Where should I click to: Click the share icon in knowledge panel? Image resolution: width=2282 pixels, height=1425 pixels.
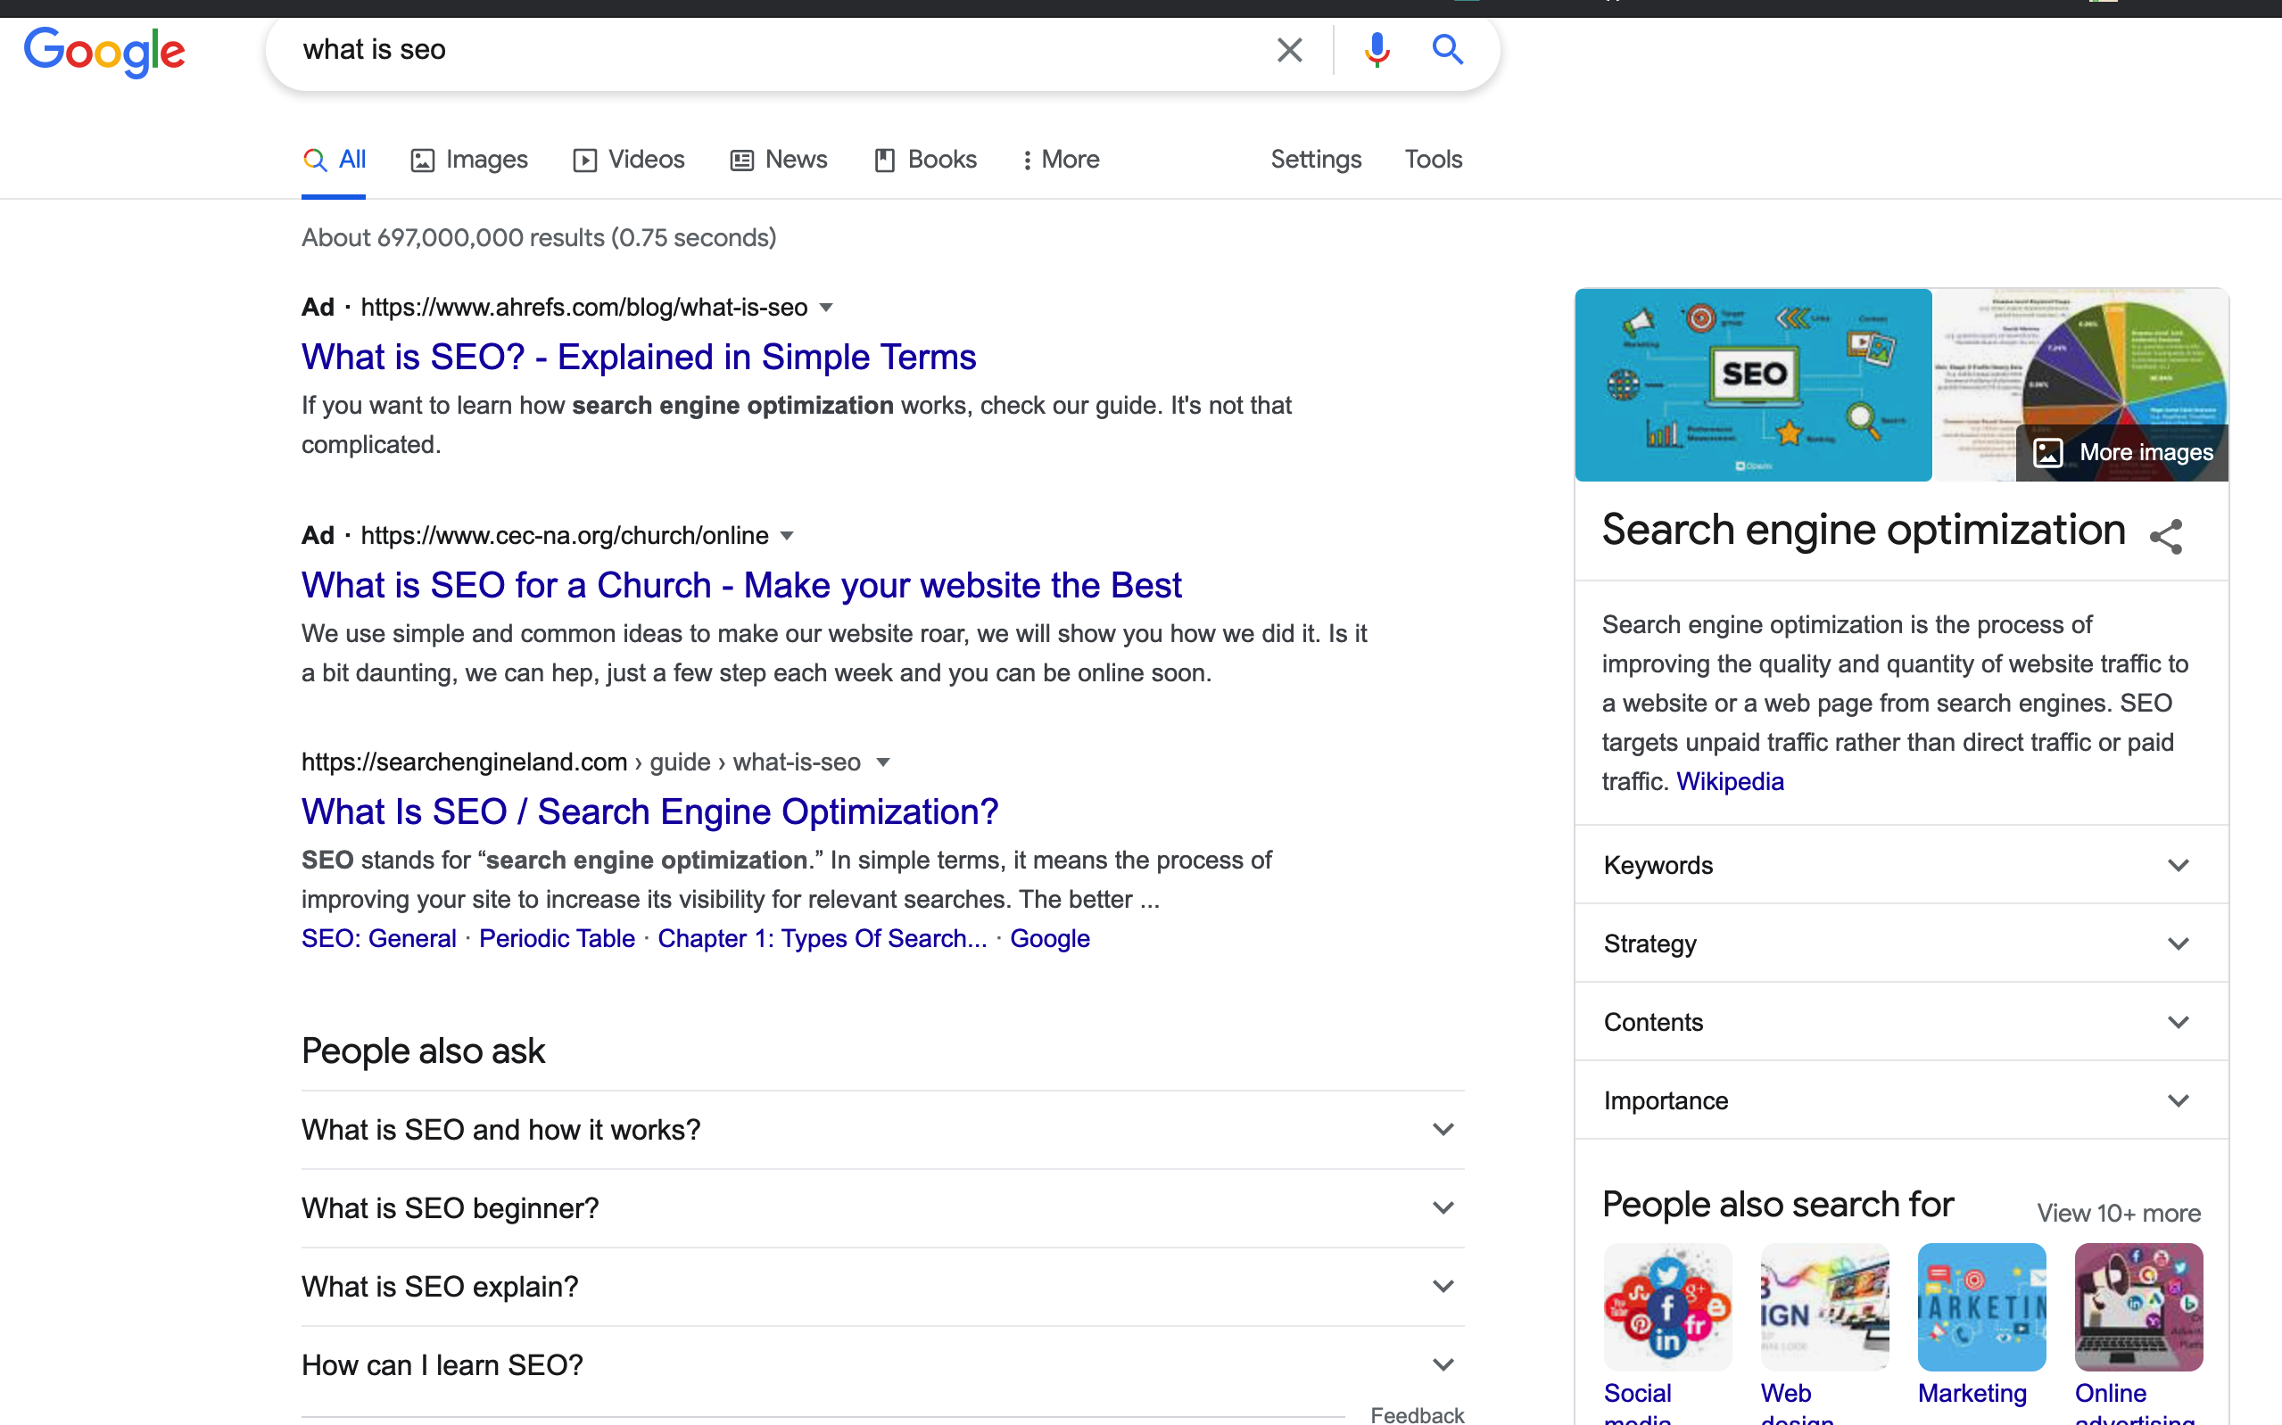tap(2165, 536)
